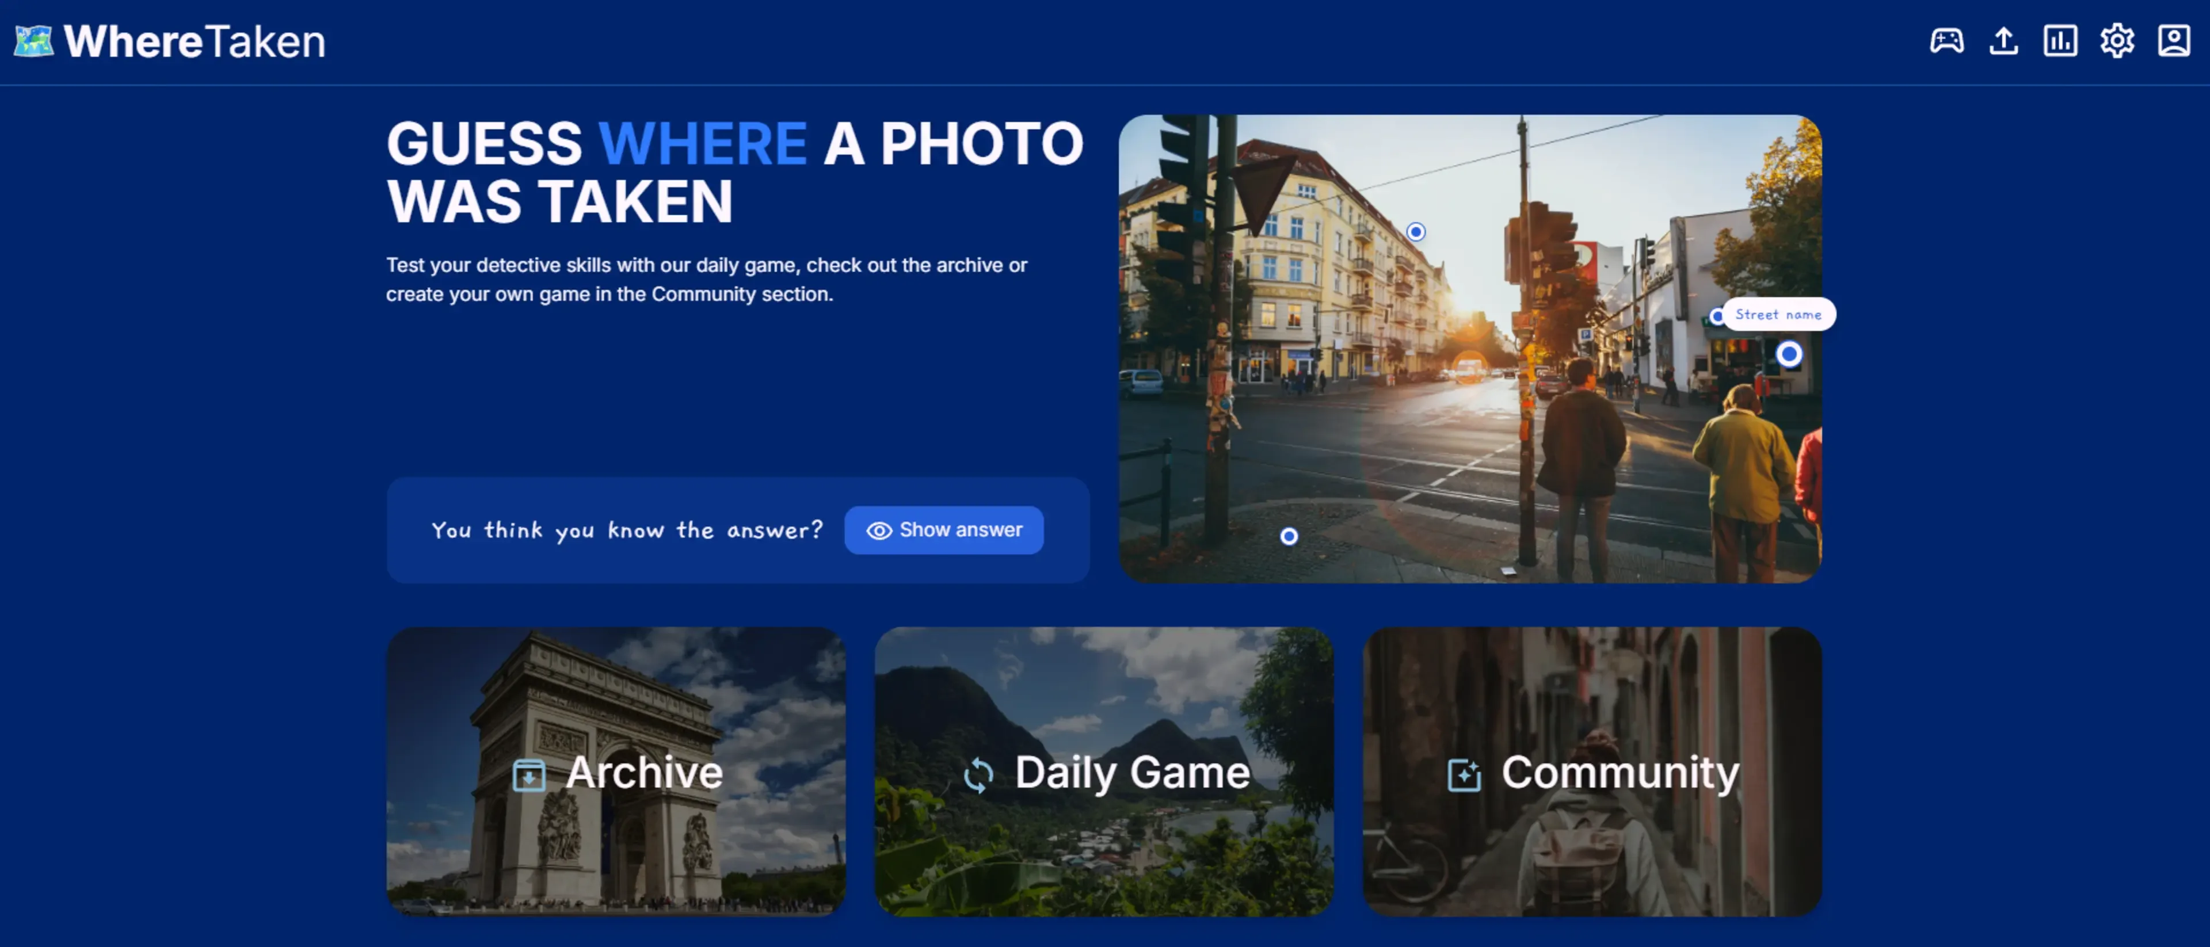This screenshot has width=2210, height=947.
Task: Click the user profile icon
Action: [x=2173, y=40]
